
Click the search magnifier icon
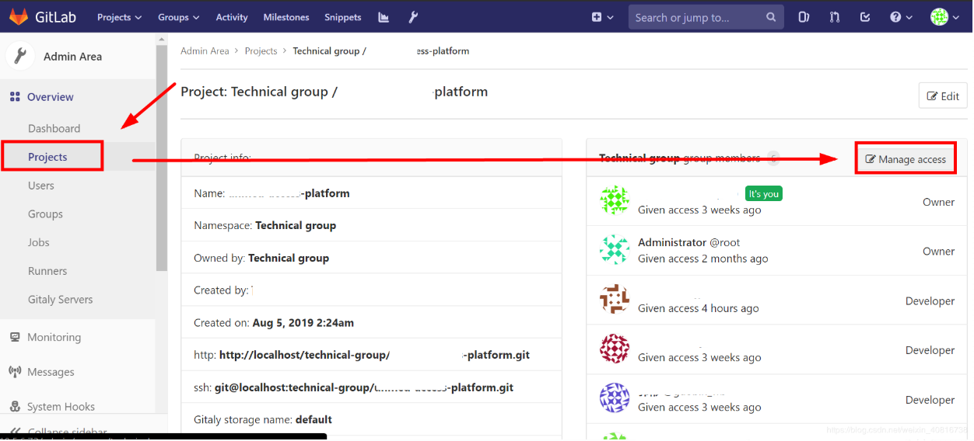tap(771, 17)
